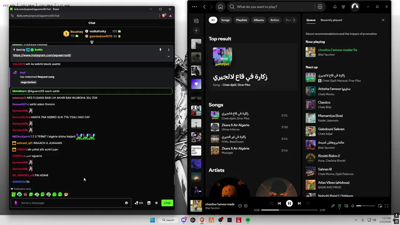Click the Spotify search field
The height and width of the screenshot is (225, 400).
click(x=271, y=7)
